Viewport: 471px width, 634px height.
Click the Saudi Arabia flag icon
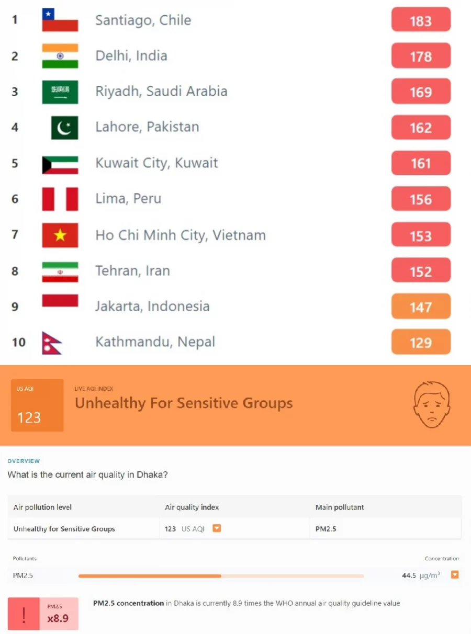point(60,92)
